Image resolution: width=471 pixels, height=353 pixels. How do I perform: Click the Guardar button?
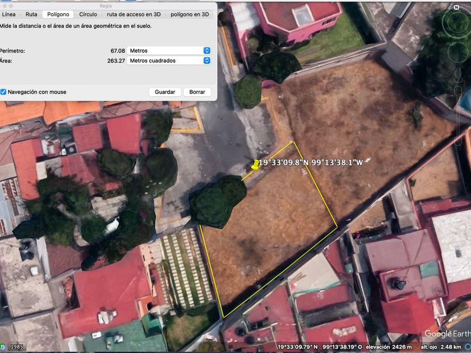(x=165, y=92)
